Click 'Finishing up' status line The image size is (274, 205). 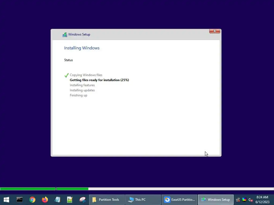pos(78,95)
